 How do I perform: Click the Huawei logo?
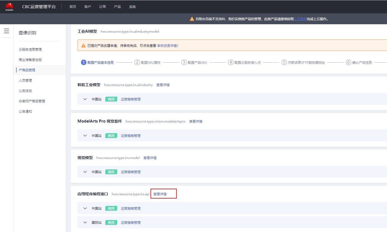[x=9, y=7]
